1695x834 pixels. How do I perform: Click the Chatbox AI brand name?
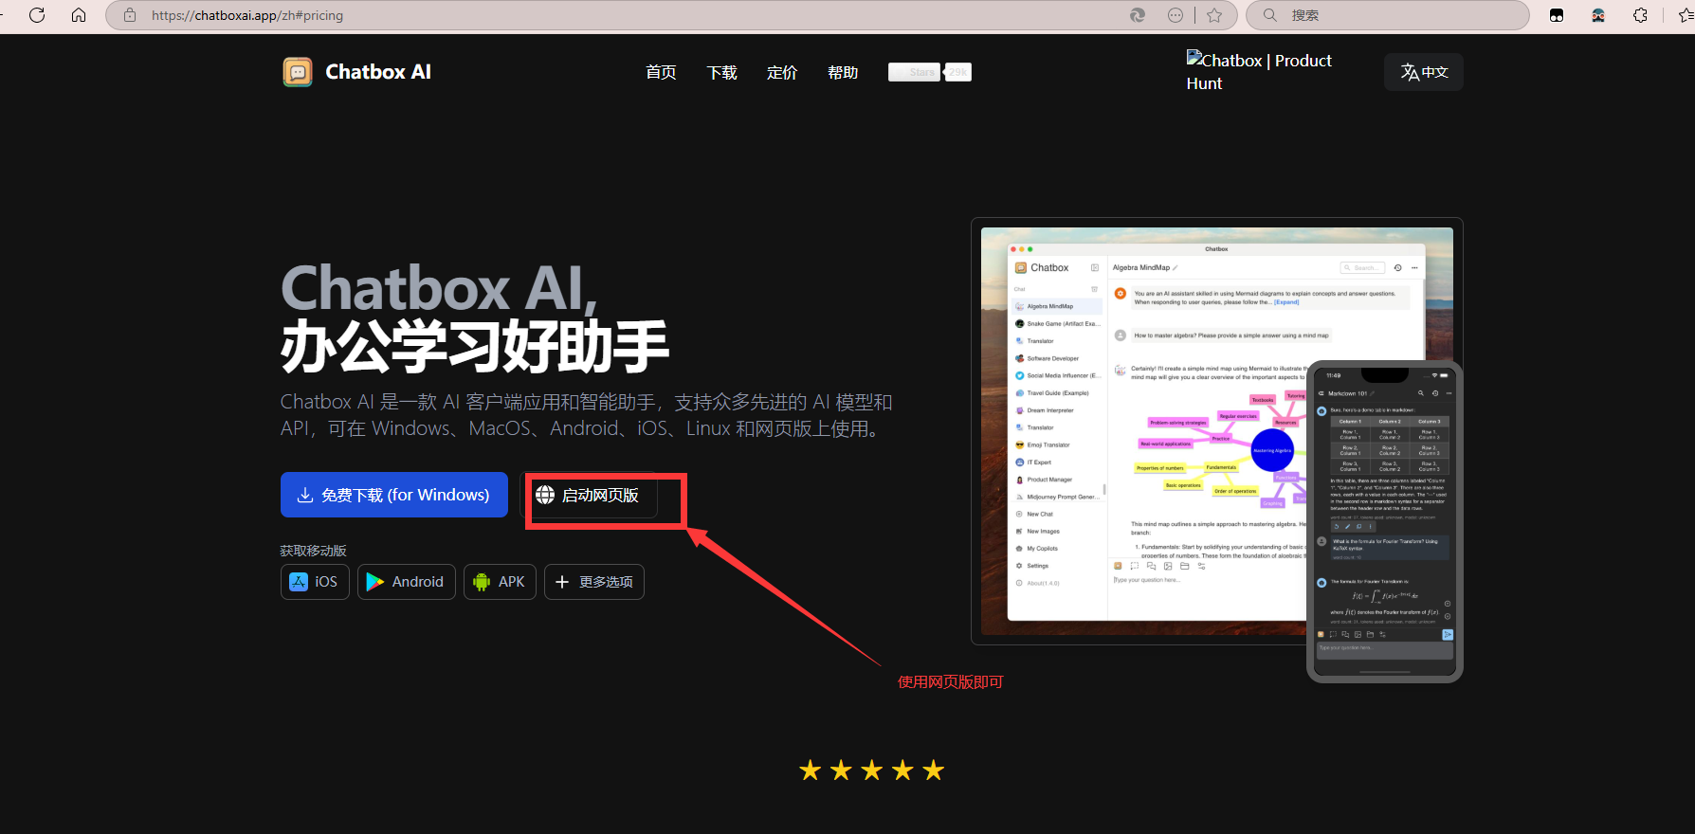(x=378, y=72)
